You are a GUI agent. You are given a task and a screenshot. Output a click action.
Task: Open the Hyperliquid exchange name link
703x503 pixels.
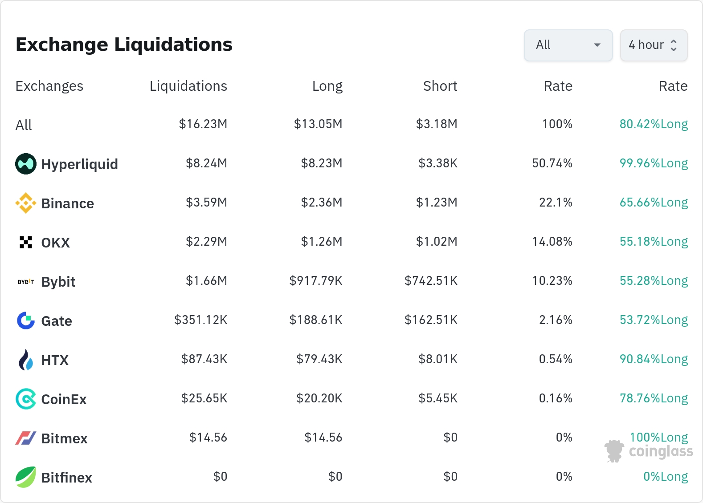(80, 164)
